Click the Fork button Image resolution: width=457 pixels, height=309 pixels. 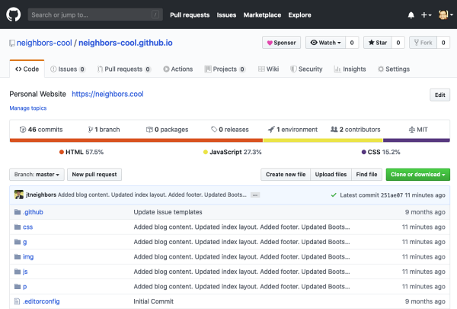[423, 43]
